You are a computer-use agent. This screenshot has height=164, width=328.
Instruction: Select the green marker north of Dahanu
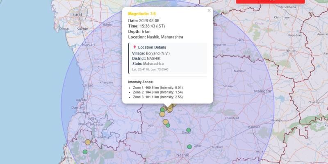[85, 152]
